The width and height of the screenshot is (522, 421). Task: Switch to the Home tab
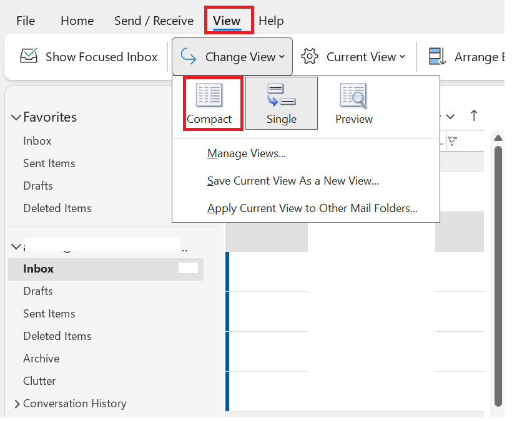77,21
